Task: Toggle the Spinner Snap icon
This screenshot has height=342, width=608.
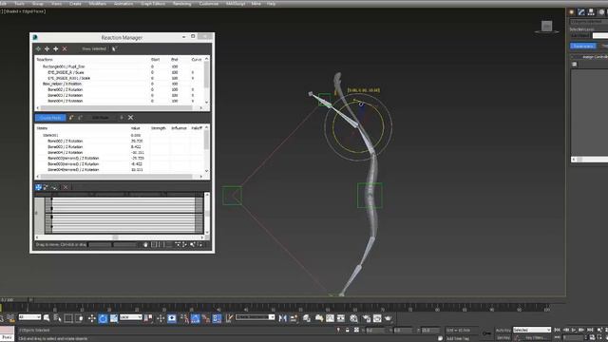Action: pos(217,318)
